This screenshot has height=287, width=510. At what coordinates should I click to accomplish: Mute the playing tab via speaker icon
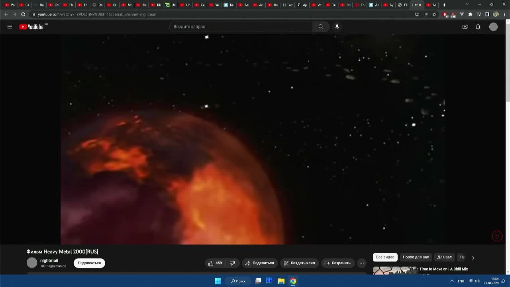[x=416, y=5]
